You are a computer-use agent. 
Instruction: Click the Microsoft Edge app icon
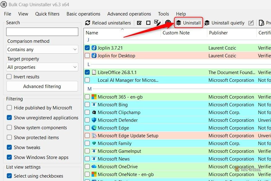(94, 128)
